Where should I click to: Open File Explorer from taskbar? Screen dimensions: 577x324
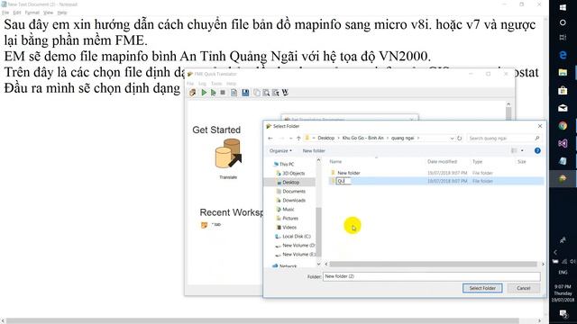563,73
